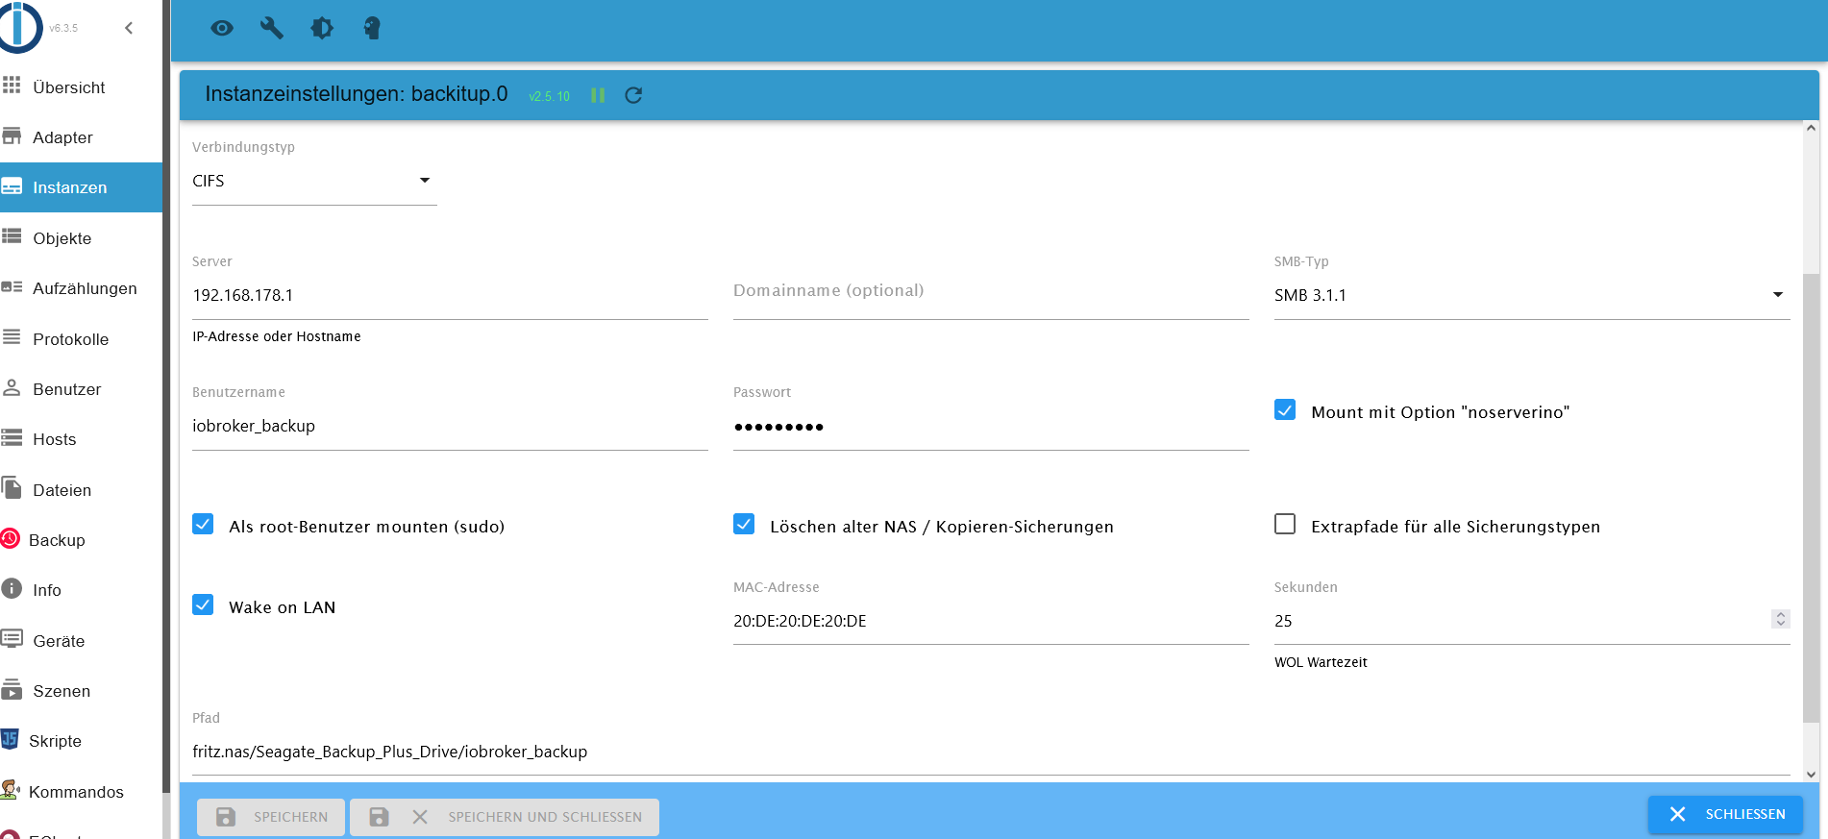Image resolution: width=1828 pixels, height=839 pixels.
Task: Restart the backitup.0 instance with reload icon
Action: click(633, 95)
